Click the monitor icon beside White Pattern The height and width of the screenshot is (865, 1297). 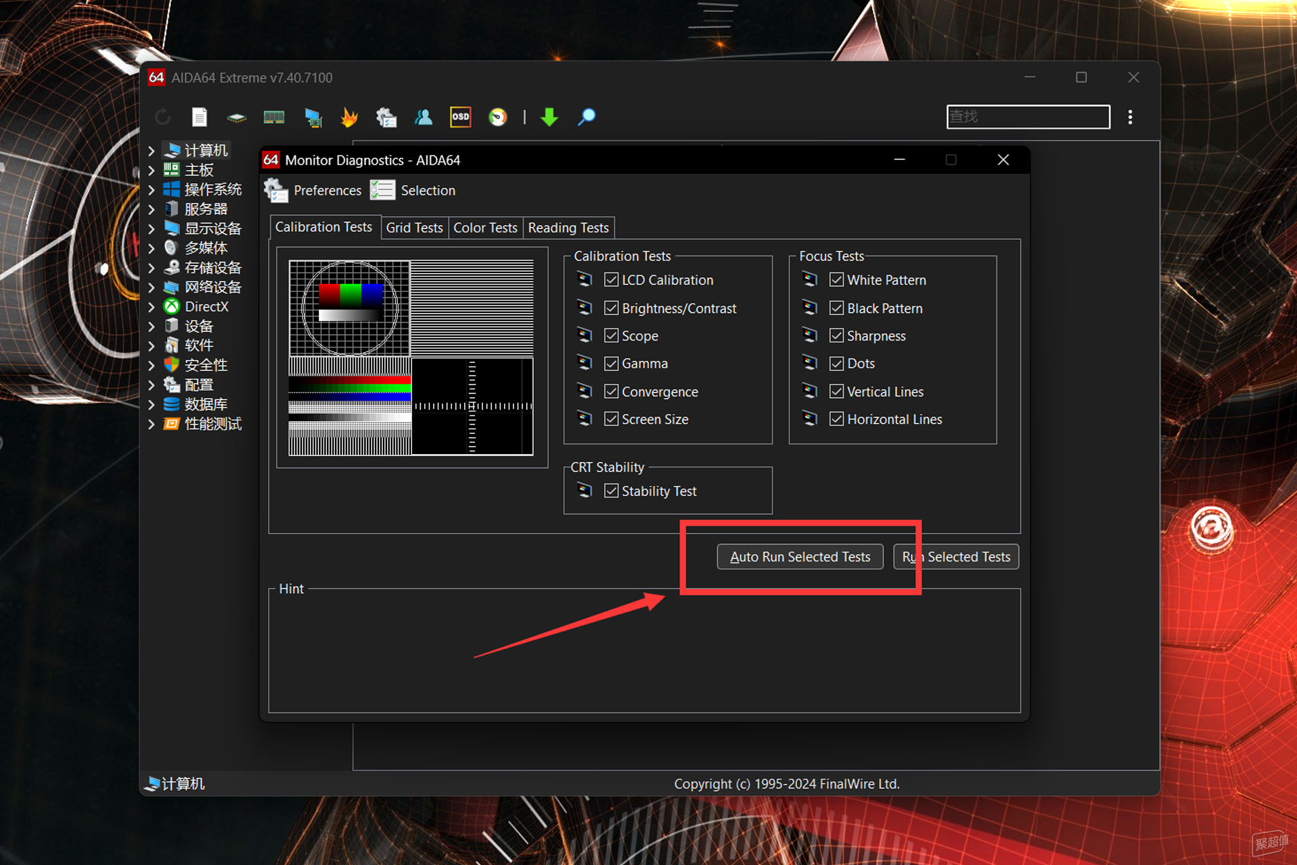click(x=810, y=279)
